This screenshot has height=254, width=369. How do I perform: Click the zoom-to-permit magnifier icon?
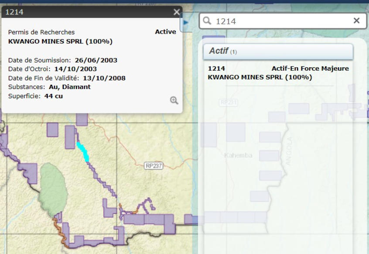pos(174,101)
